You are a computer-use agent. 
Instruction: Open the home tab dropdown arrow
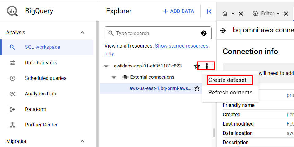pyautogui.click(x=233, y=14)
